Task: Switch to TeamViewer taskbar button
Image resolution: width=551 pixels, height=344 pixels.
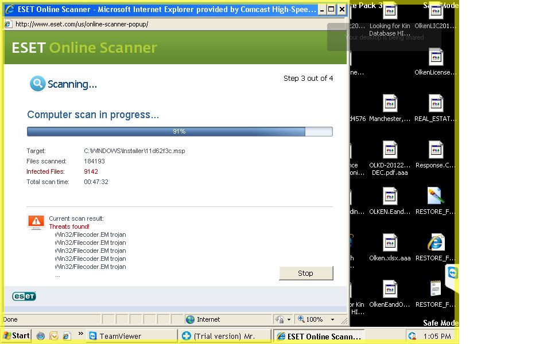Action: click(x=132, y=336)
